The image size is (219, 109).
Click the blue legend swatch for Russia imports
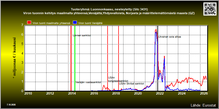75,23
